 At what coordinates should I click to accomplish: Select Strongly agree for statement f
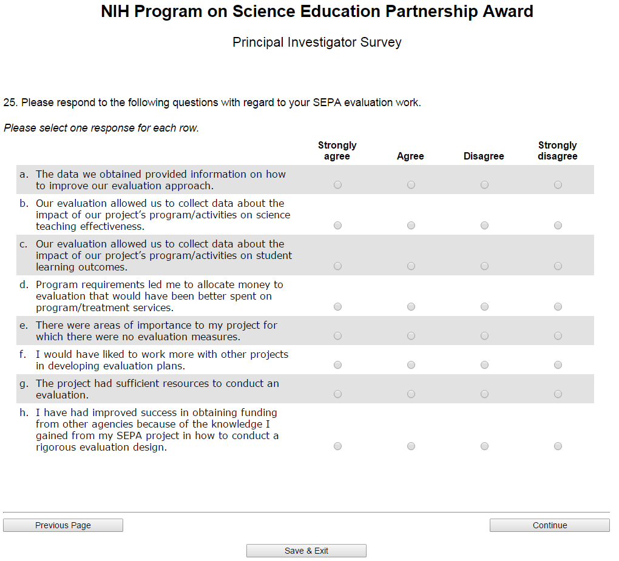pos(337,365)
